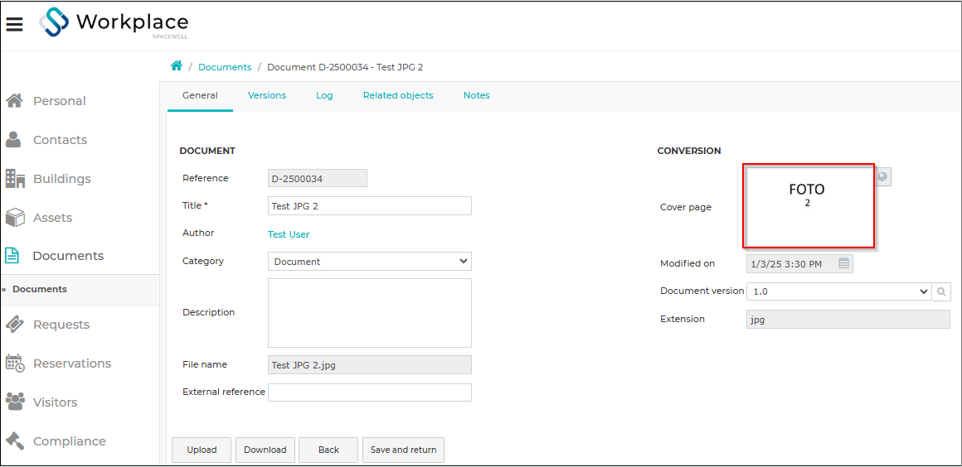This screenshot has width=962, height=467.
Task: Open the hamburger menu
Action: (15, 24)
